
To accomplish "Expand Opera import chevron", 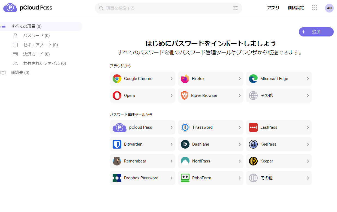I will click(171, 96).
